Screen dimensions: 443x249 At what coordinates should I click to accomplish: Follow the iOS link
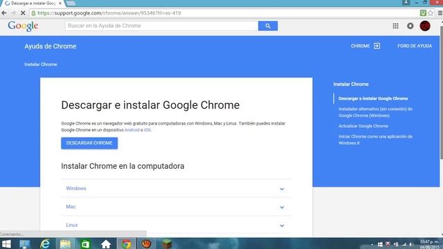pos(147,130)
